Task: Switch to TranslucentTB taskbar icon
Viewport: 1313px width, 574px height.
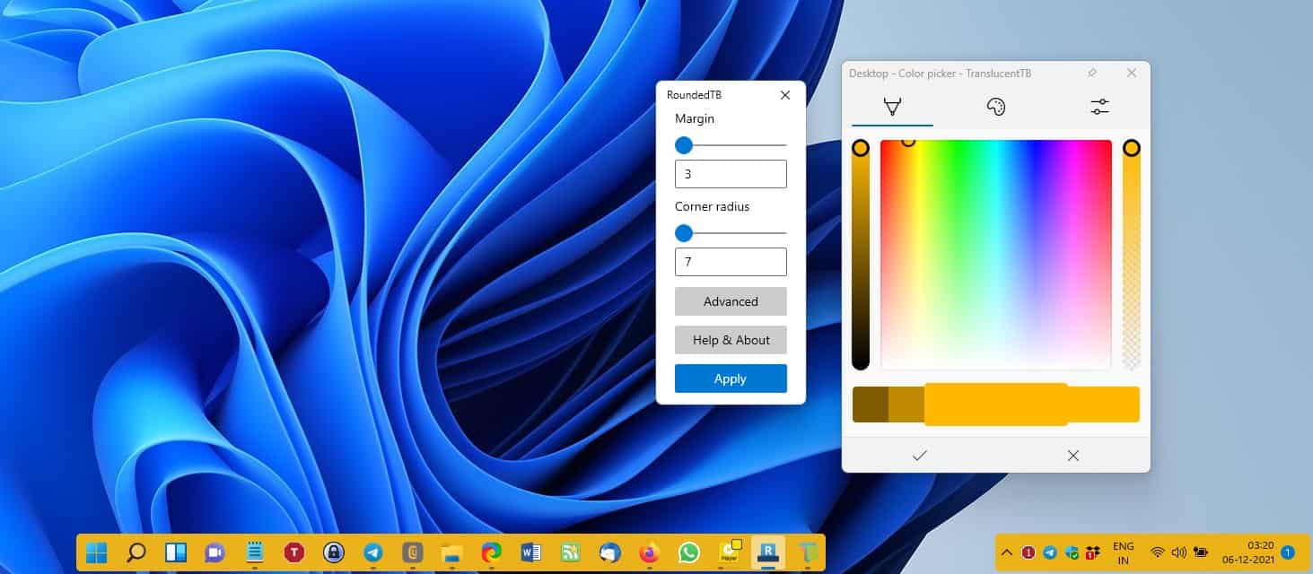Action: (808, 552)
